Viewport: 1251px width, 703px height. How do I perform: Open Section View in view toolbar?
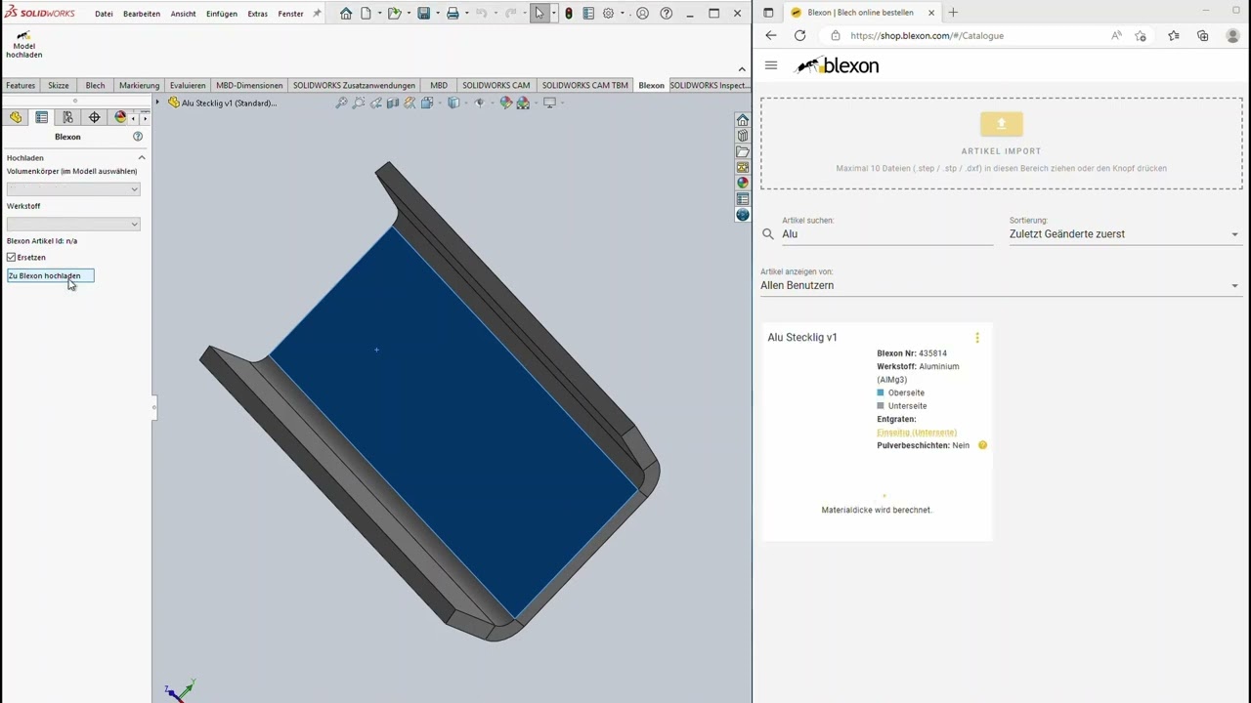coord(393,103)
